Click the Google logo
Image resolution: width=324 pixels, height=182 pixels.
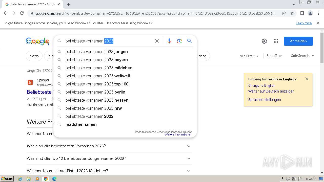point(37,41)
